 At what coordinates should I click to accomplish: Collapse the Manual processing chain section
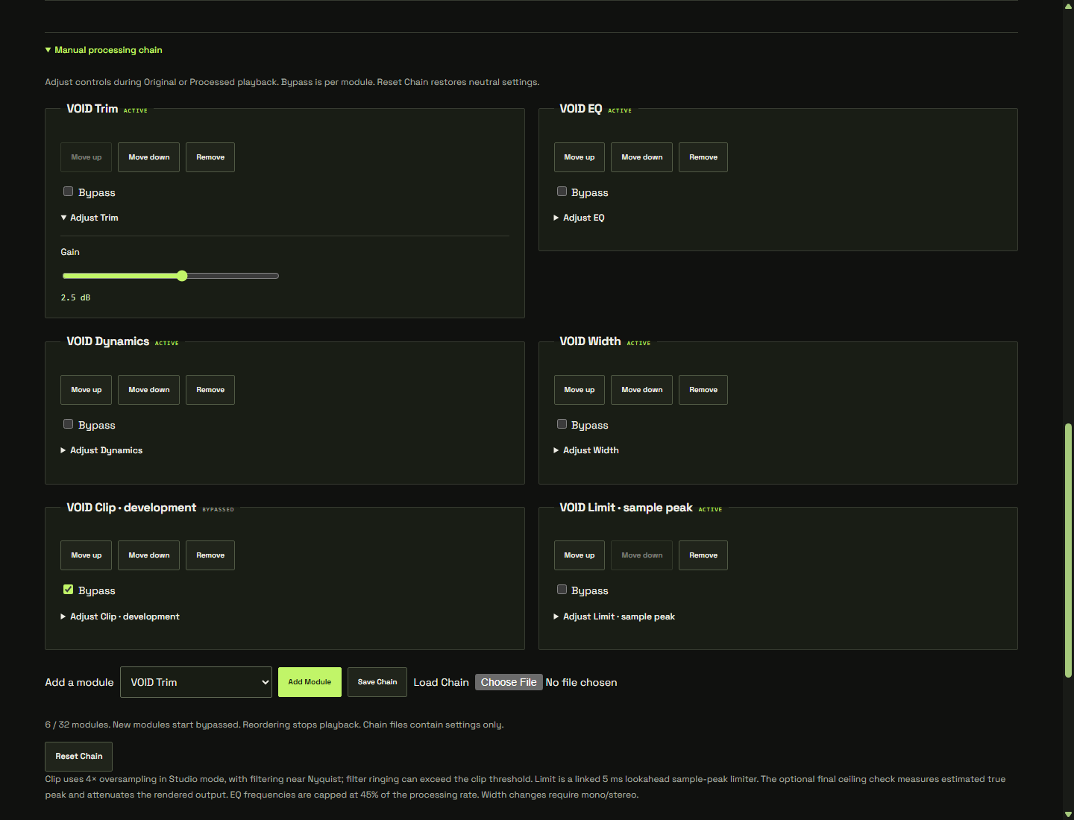[104, 50]
